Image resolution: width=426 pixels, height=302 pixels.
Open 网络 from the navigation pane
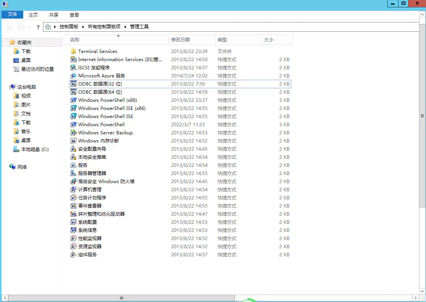pos(17,167)
